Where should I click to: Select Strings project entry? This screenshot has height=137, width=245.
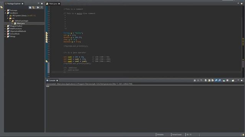[13, 37]
